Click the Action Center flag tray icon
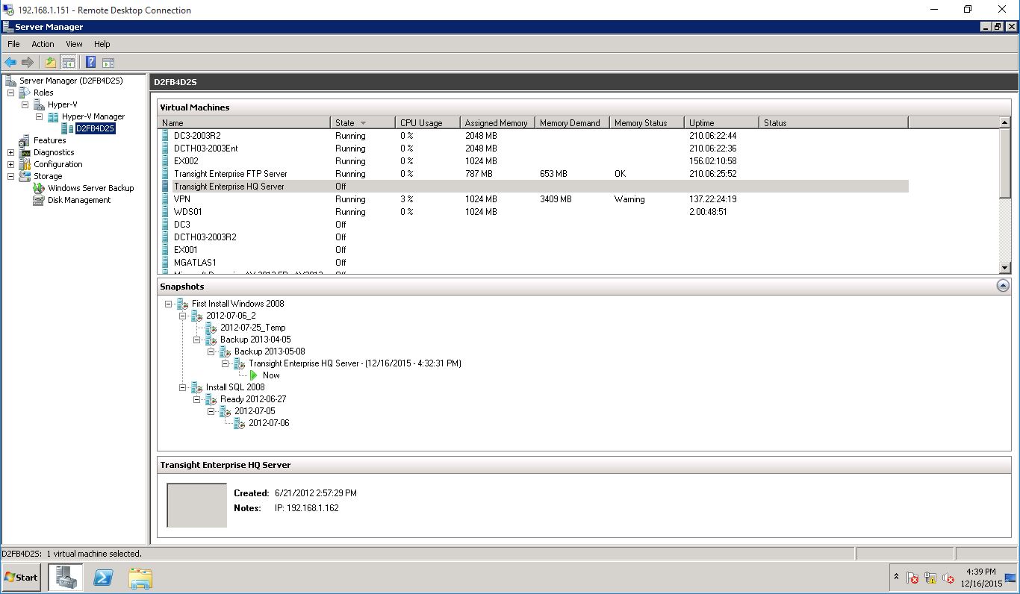This screenshot has height=594, width=1020. point(912,578)
